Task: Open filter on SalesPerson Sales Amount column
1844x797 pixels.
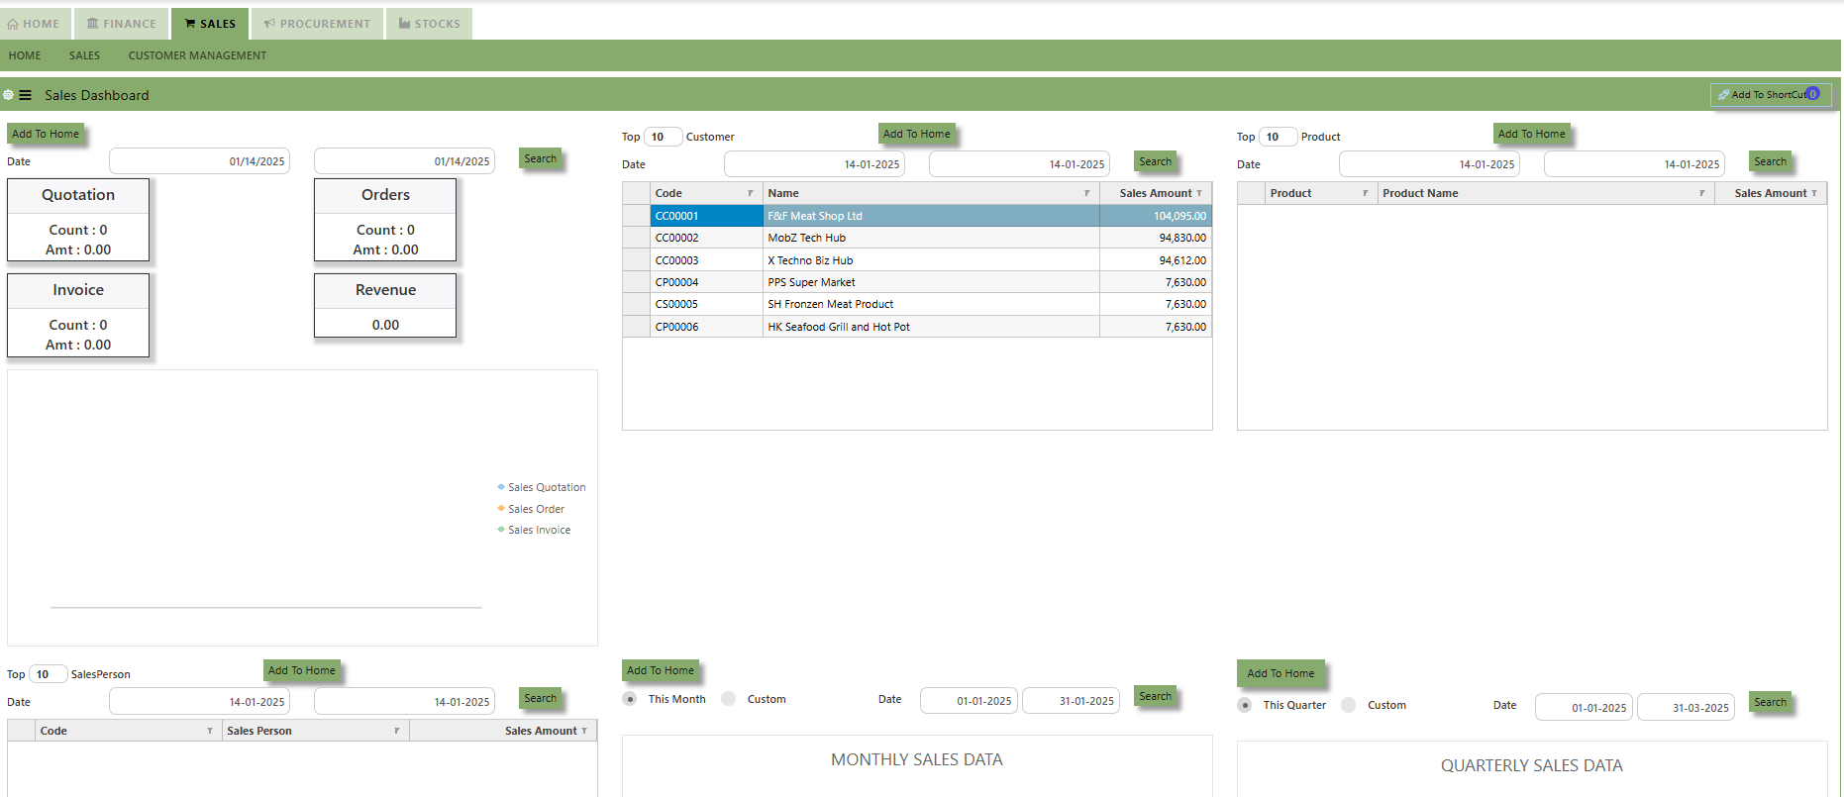Action: [584, 731]
